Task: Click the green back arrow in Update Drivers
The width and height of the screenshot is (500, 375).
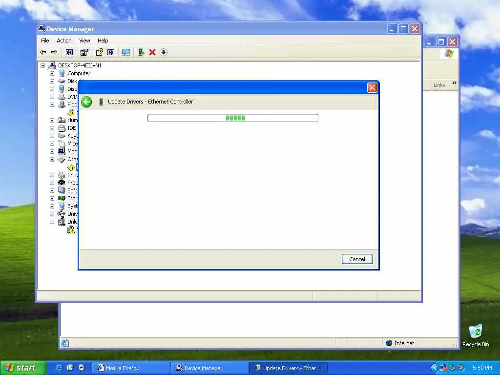Action: point(86,102)
